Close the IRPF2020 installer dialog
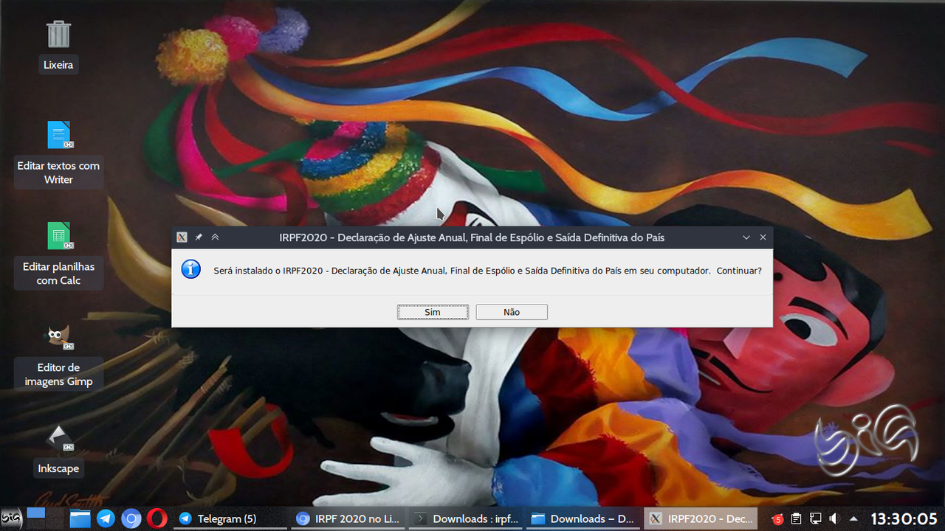This screenshot has width=945, height=531. 763,237
